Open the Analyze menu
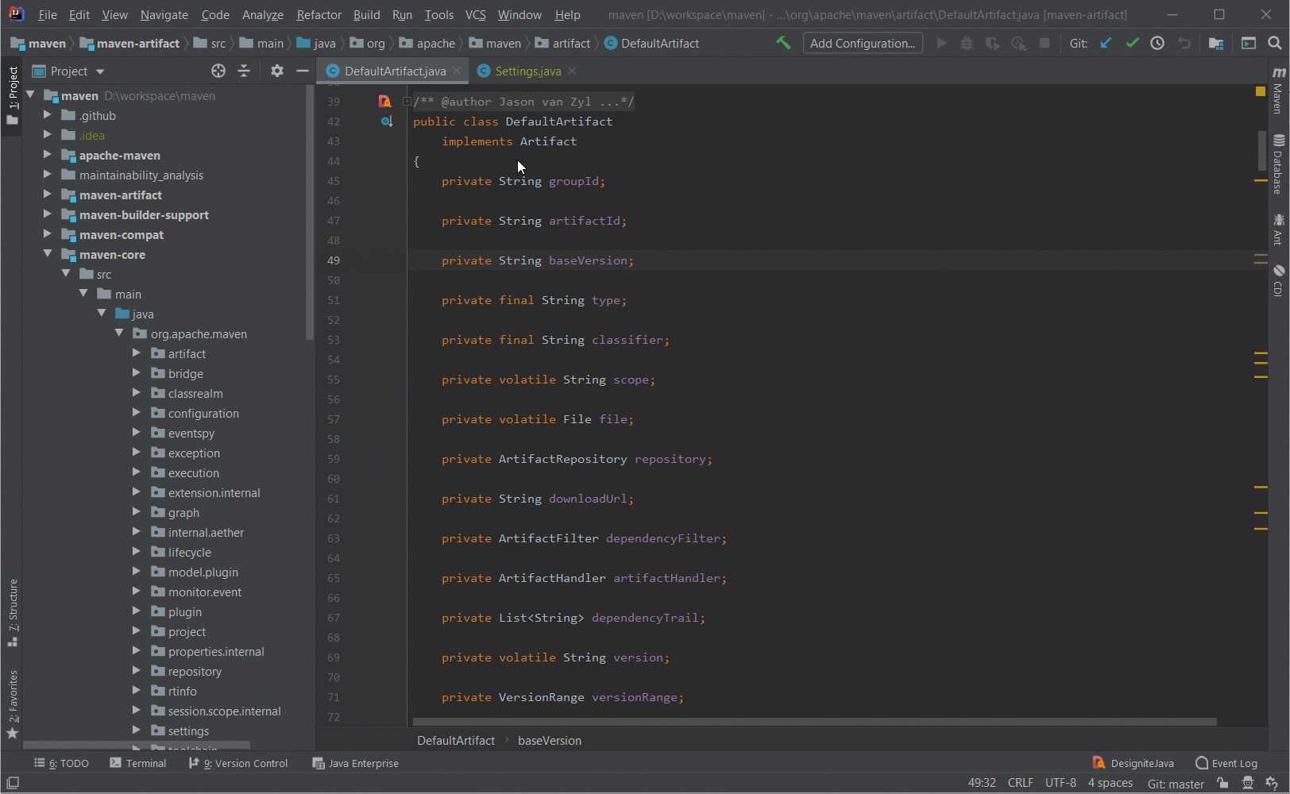1290x794 pixels. (x=262, y=14)
